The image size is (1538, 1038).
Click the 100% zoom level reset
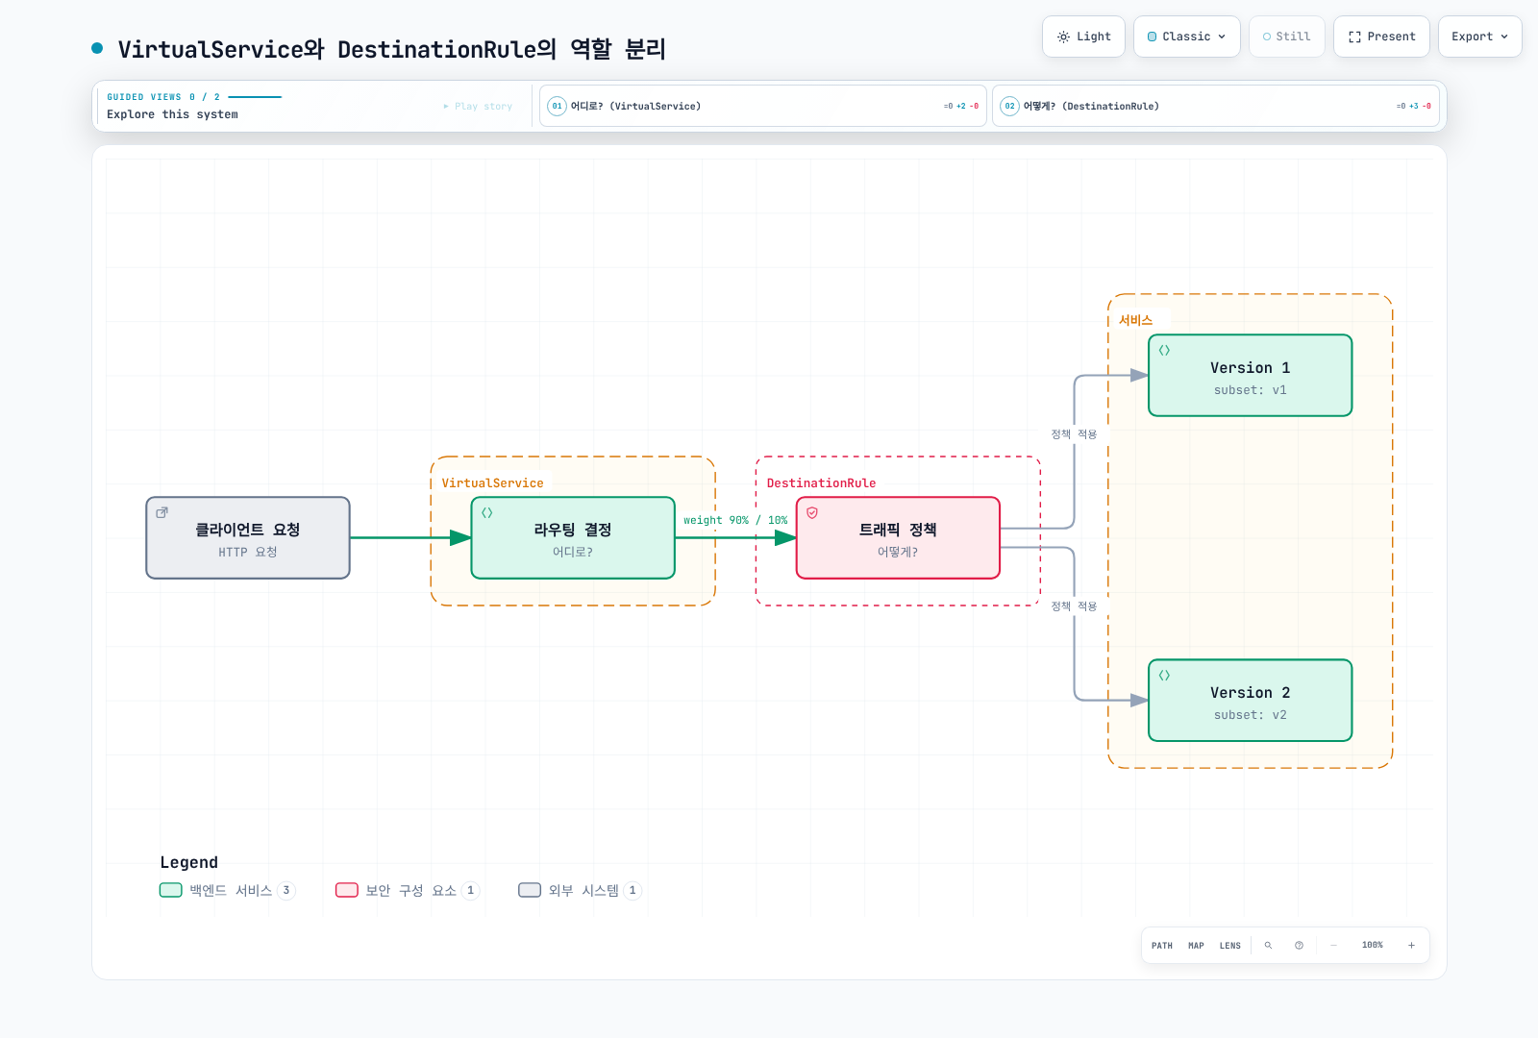(1373, 945)
